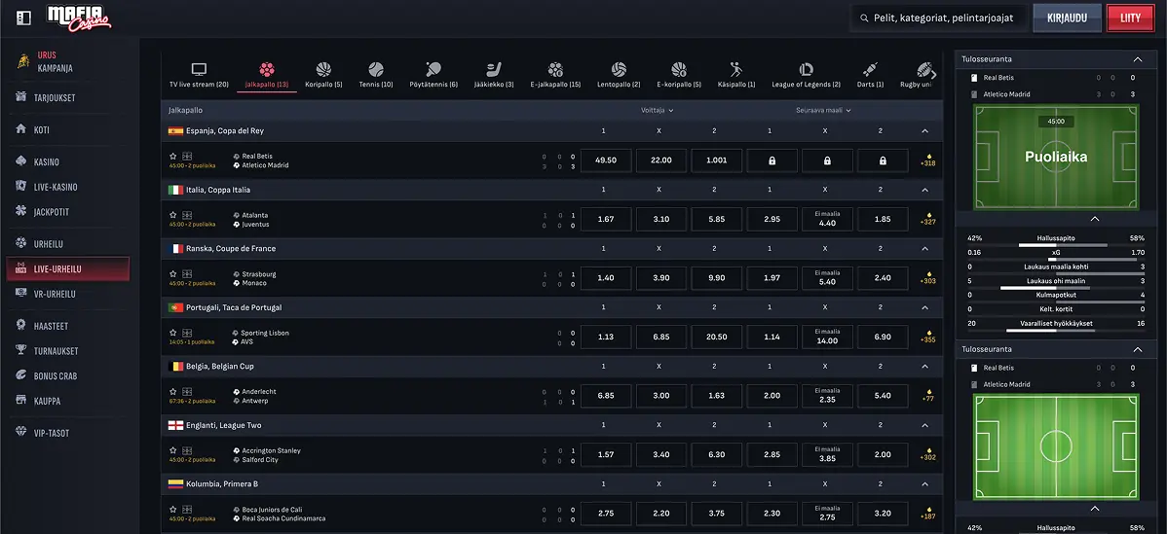The width and height of the screenshot is (1167, 534).
Task: Open the TV live stream category icon
Action: [199, 69]
